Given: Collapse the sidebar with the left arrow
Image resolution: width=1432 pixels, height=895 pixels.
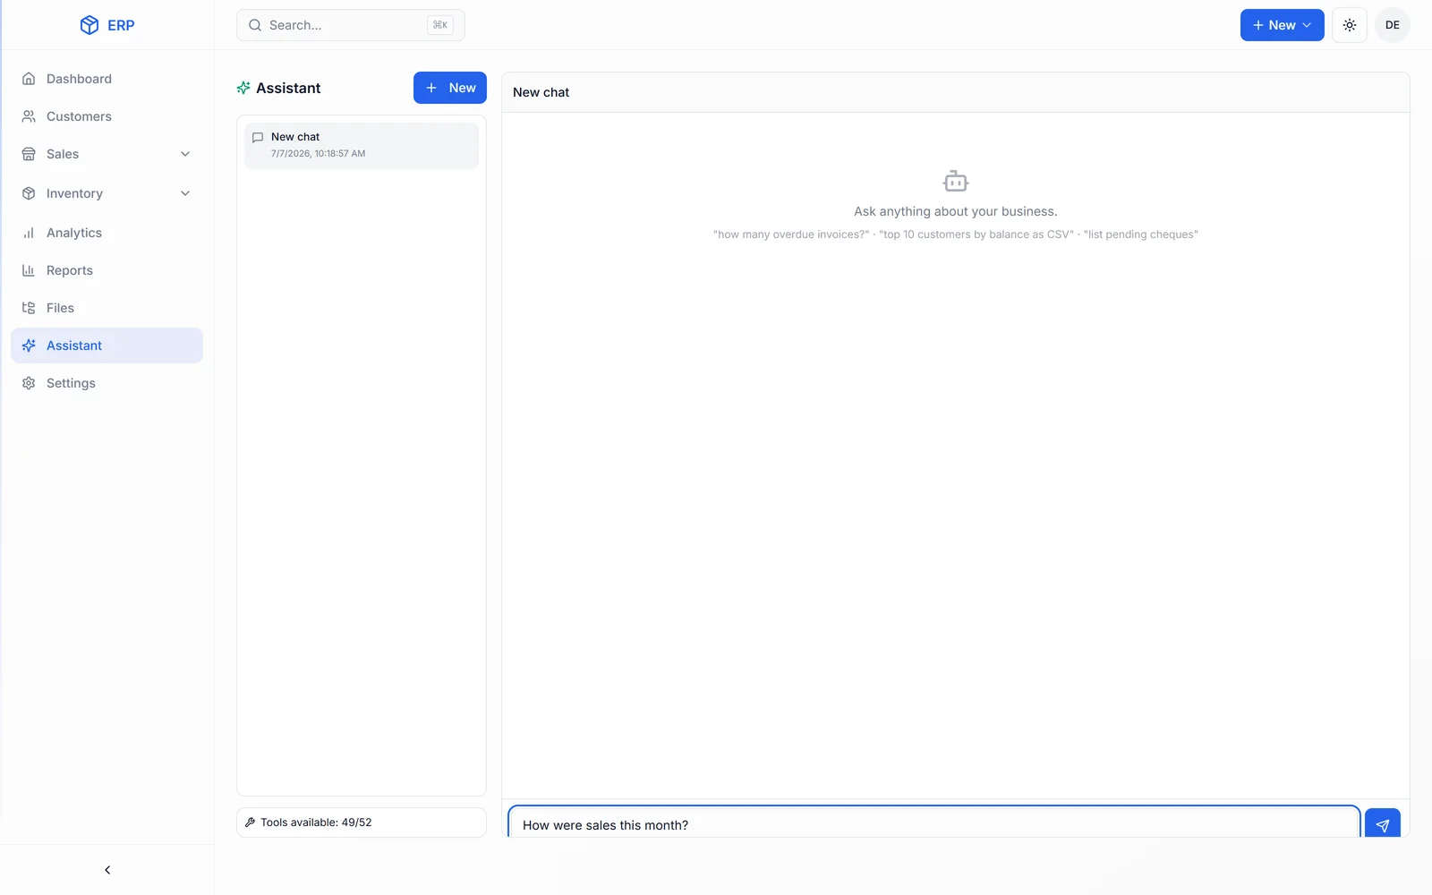Looking at the screenshot, I should (x=107, y=870).
